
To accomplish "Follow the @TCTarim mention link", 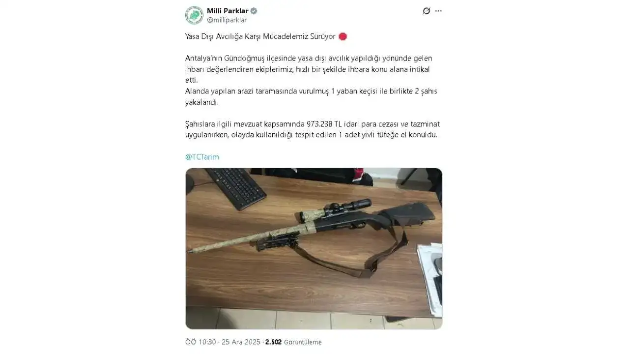I will point(202,157).
